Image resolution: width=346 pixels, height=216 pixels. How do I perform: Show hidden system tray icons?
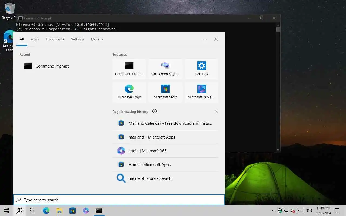273,211
